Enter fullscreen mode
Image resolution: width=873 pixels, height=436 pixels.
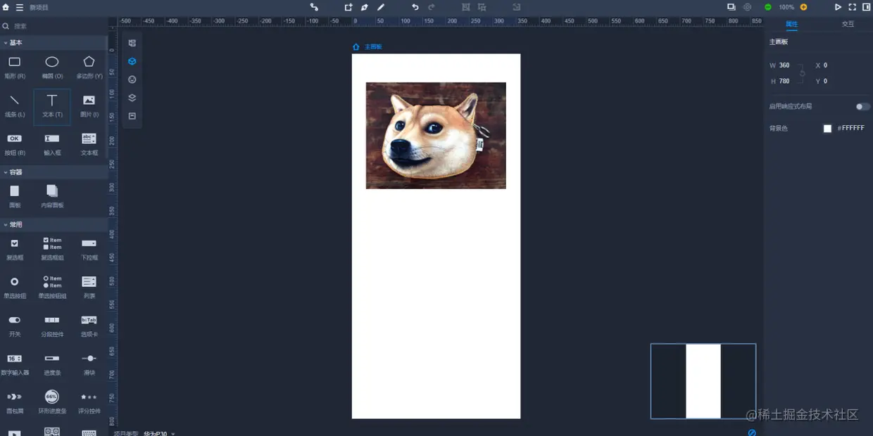coord(852,7)
